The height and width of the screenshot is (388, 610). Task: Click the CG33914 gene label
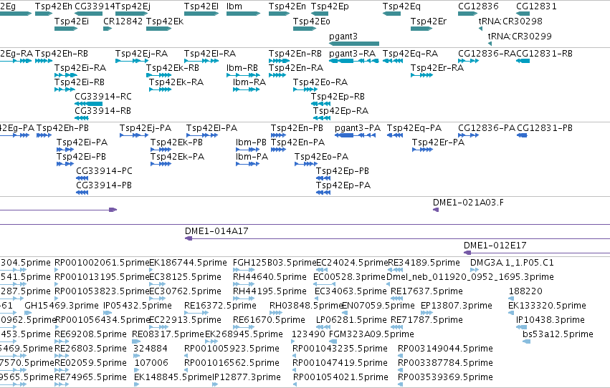[95, 6]
